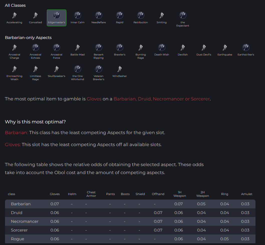Choose the Conceited aspect icon
Viewport: 265px width, 245px height.
(x=35, y=15)
